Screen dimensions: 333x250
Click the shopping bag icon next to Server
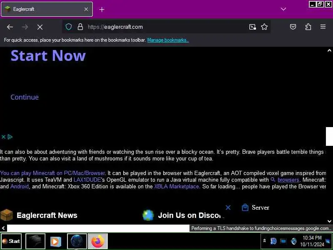tap(245, 207)
